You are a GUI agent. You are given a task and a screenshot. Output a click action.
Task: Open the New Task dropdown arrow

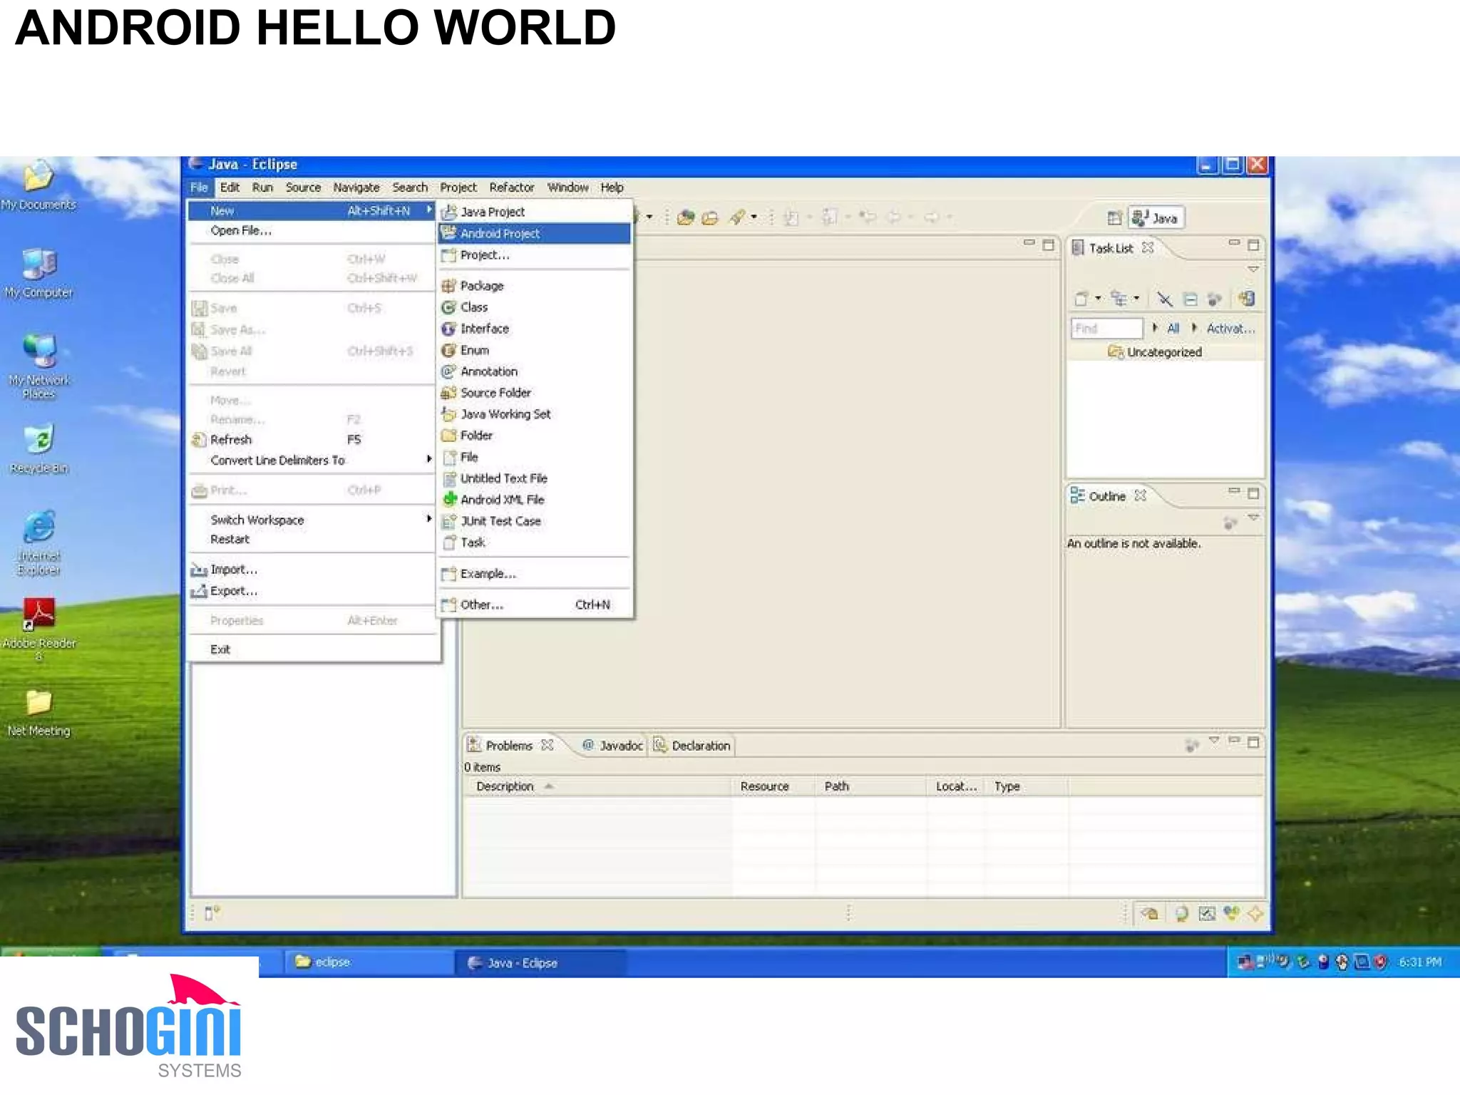click(1098, 299)
